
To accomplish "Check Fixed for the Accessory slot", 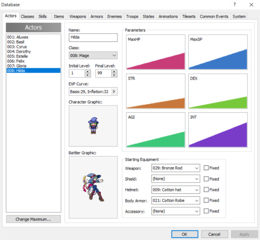I will click(206, 211).
